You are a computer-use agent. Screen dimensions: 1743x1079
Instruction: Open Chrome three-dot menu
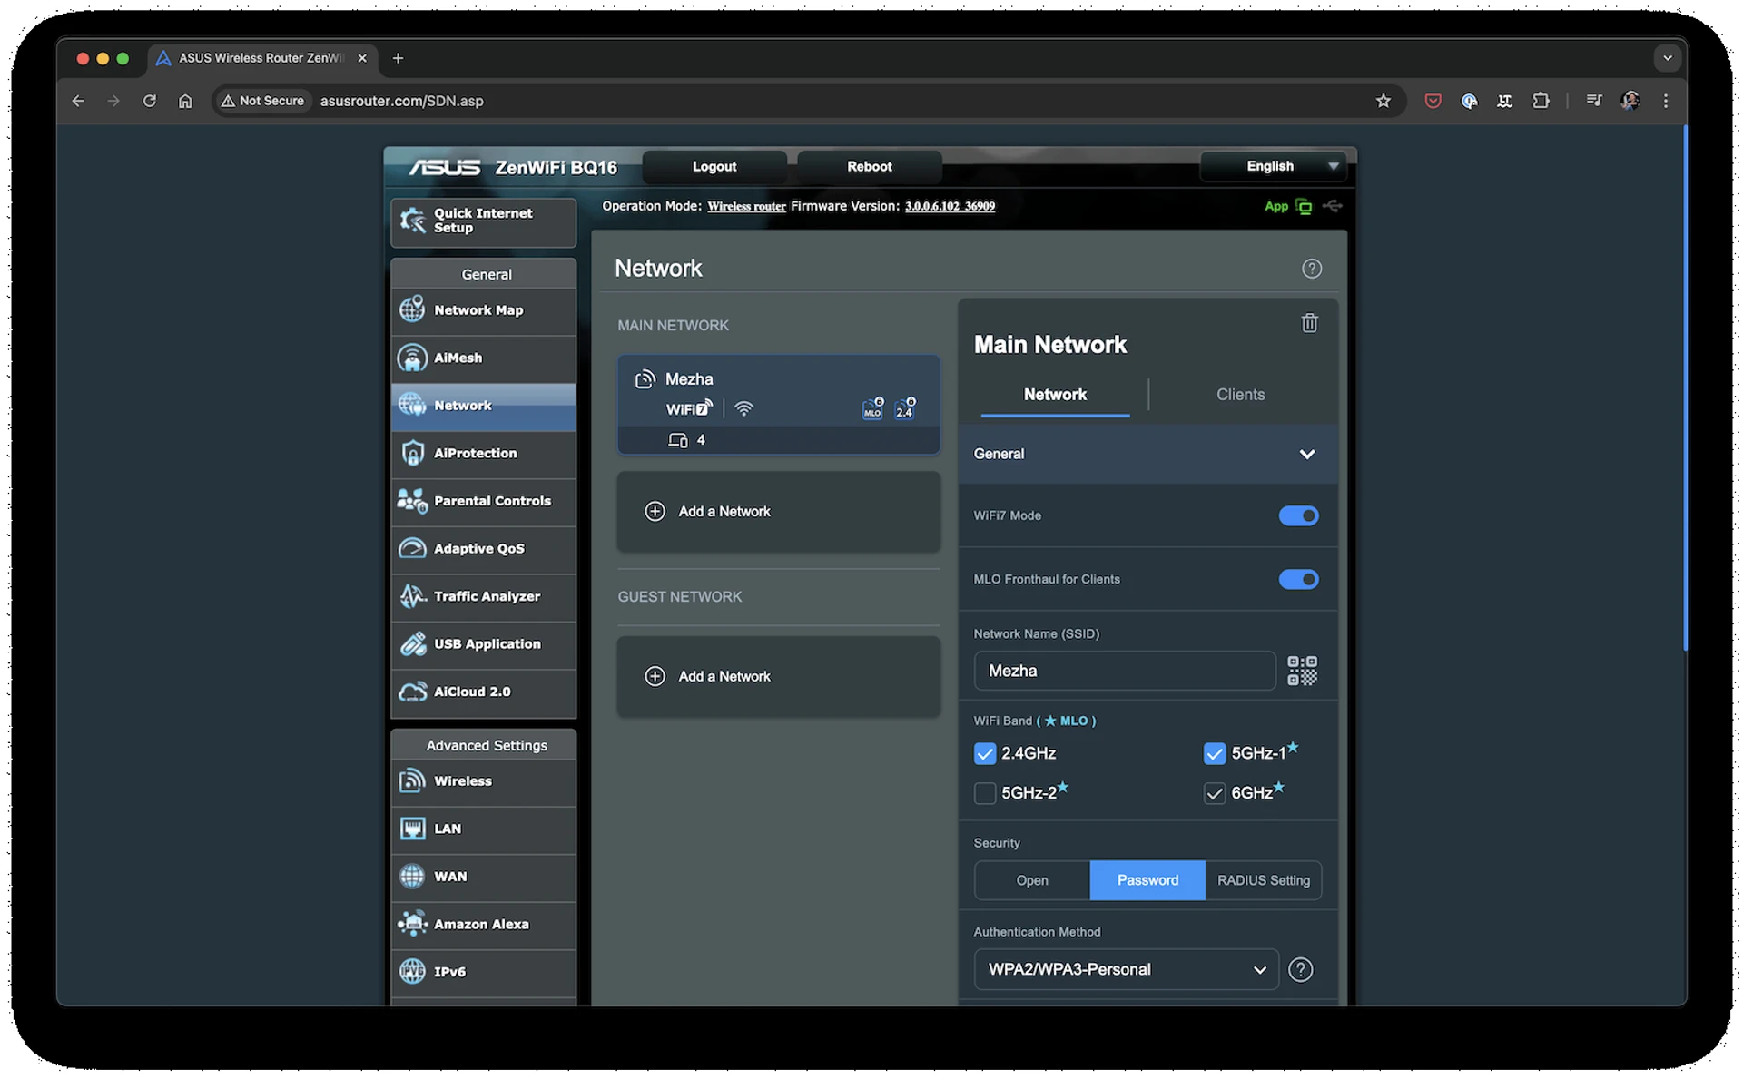coord(1665,101)
